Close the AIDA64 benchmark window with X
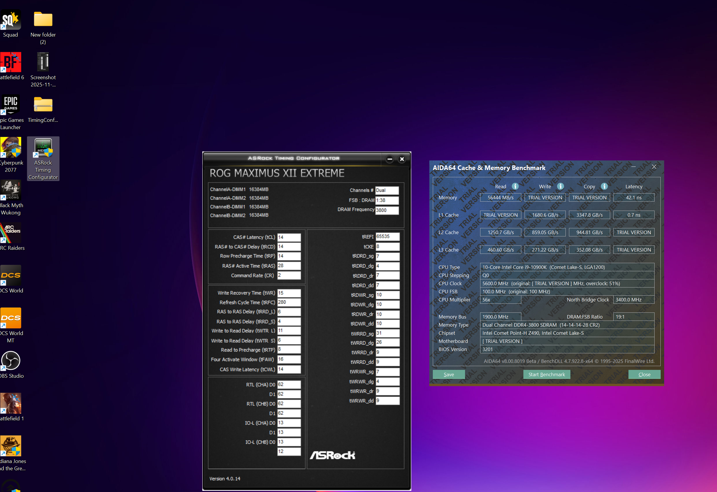Viewport: 717px width, 492px height. pyautogui.click(x=654, y=167)
